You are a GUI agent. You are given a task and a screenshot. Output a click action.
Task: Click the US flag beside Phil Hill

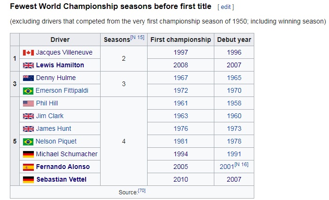point(28,103)
